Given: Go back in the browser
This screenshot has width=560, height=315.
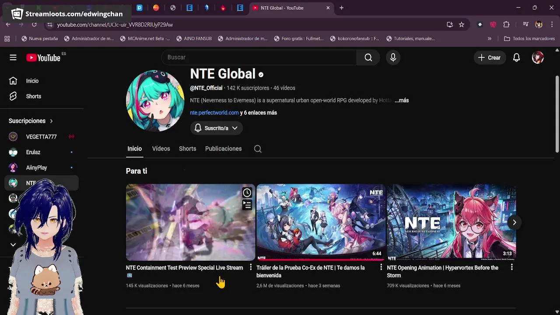Looking at the screenshot, I should click(8, 24).
